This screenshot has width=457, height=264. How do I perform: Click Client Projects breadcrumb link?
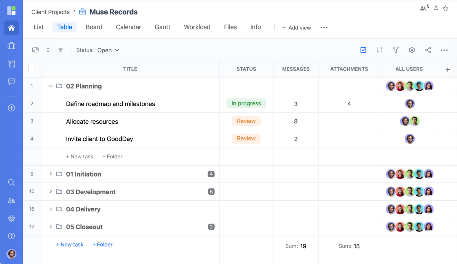pos(51,12)
